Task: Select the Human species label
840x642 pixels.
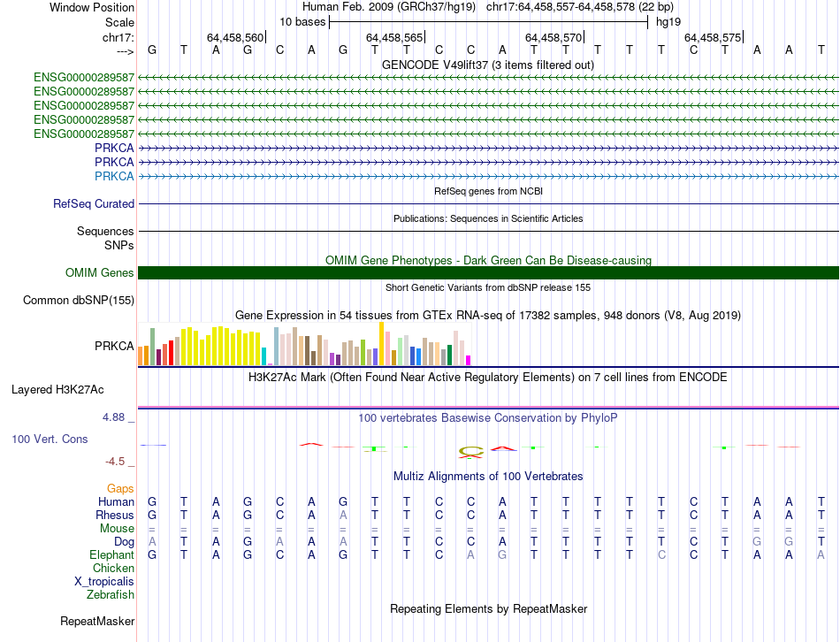Action: (x=116, y=501)
